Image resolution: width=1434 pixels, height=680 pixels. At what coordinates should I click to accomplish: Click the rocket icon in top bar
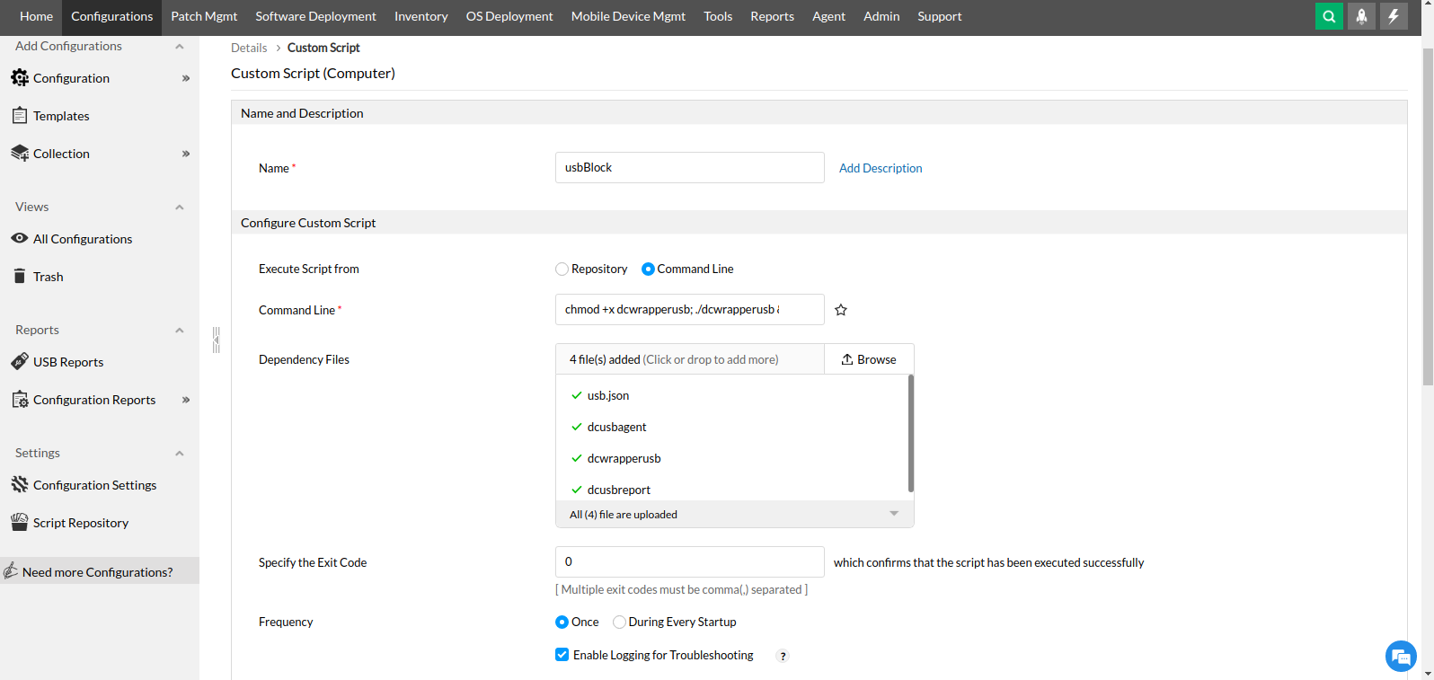point(1361,16)
